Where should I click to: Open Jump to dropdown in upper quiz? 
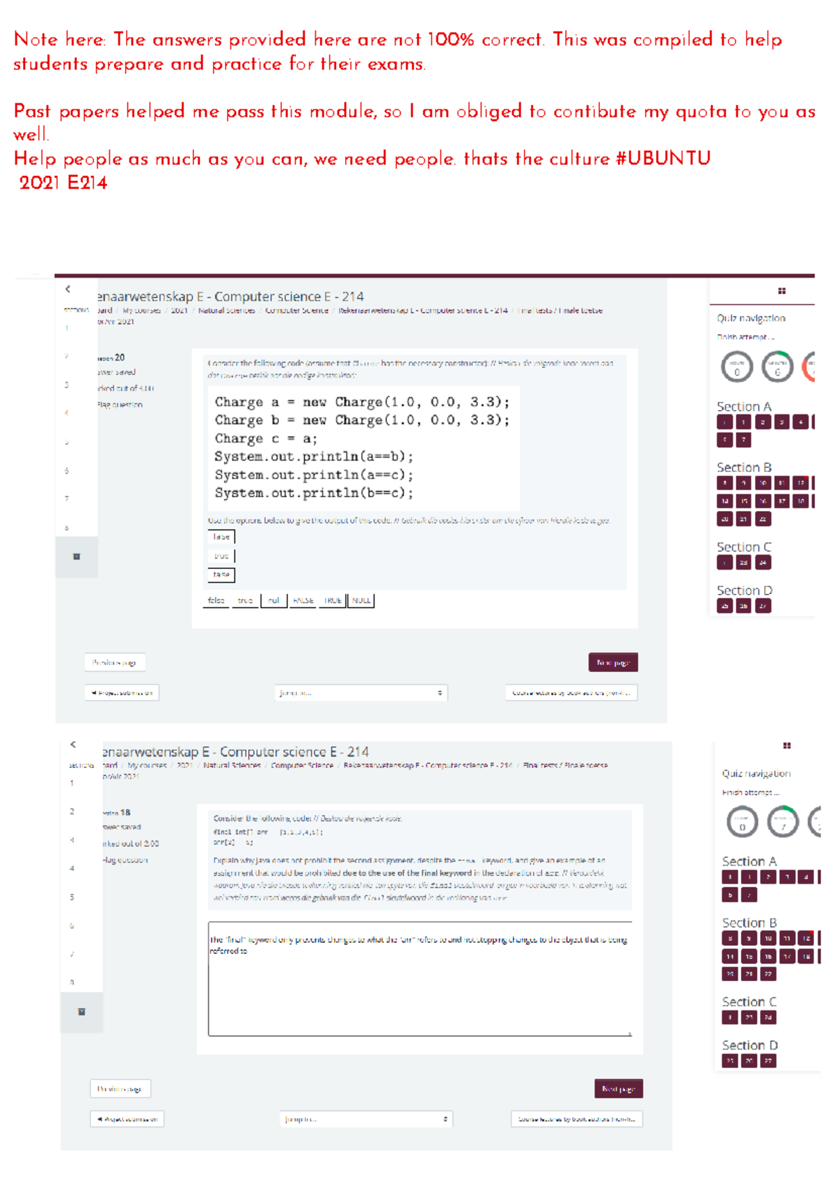click(360, 693)
